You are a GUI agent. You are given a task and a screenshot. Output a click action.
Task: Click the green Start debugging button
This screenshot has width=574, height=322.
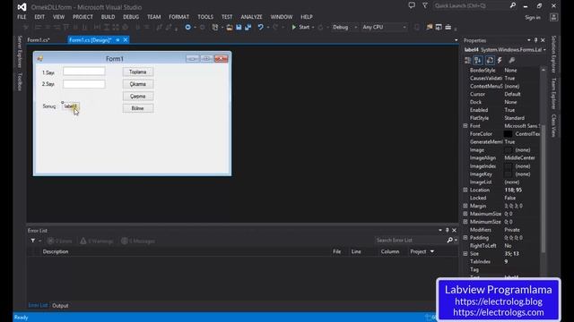pyautogui.click(x=300, y=27)
